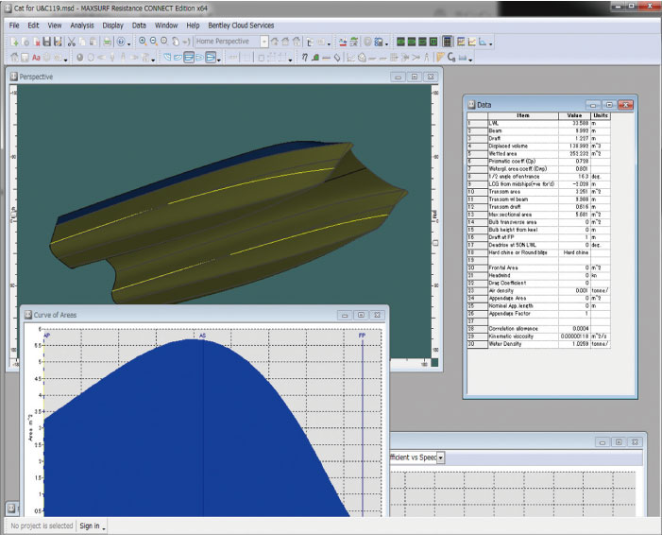Expand the hull display toolbar overflow arrow
This screenshot has width=662, height=535.
[x=219, y=59]
